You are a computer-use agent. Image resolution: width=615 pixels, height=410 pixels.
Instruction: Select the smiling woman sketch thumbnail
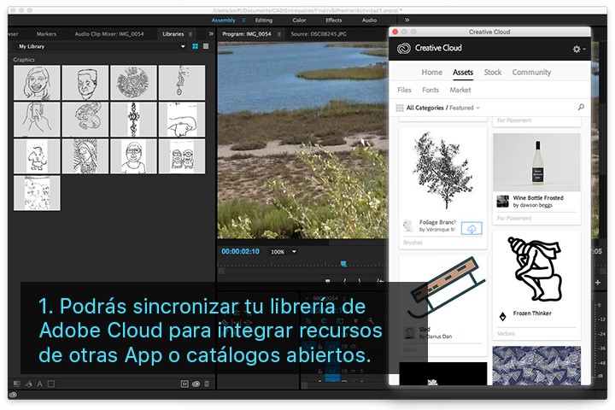point(37,83)
